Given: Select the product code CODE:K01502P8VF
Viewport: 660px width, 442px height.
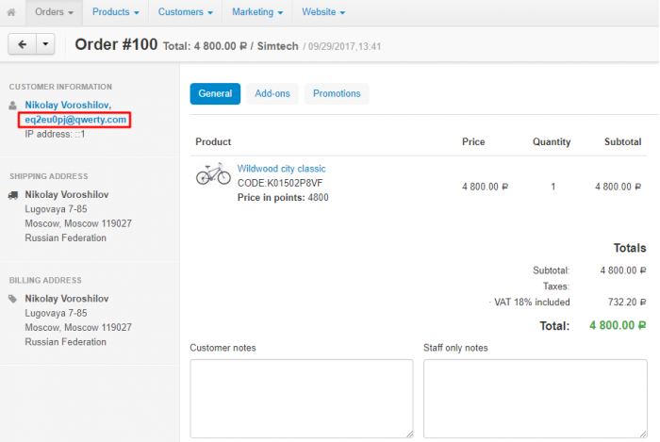Looking at the screenshot, I should pyautogui.click(x=280, y=183).
